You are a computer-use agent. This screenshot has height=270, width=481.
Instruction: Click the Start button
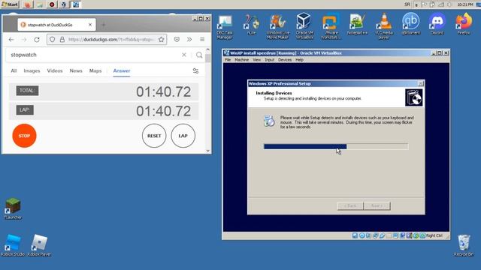point(10,4)
